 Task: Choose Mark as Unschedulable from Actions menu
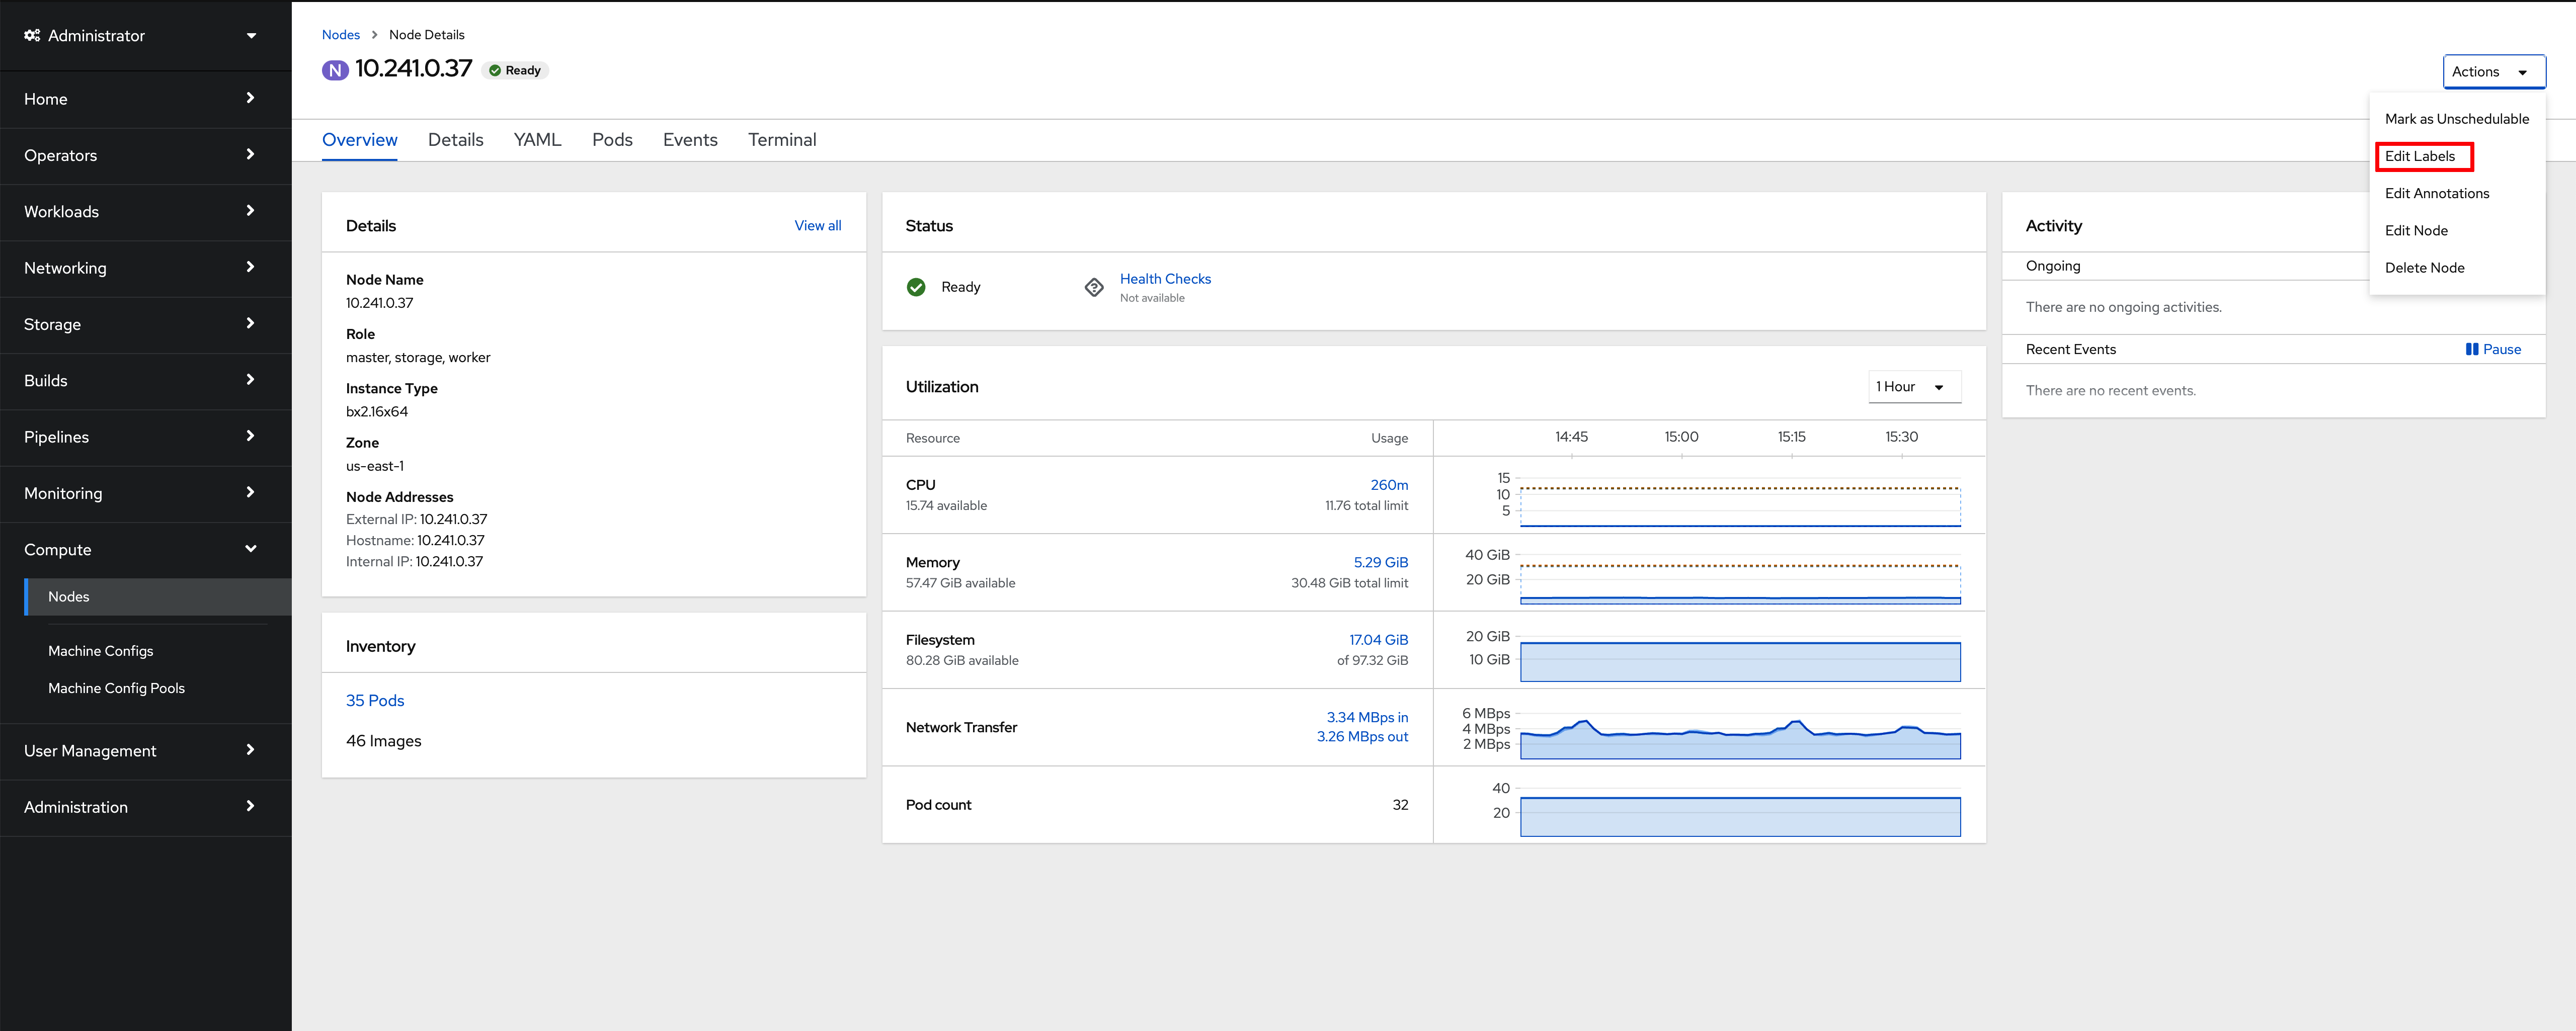point(2456,119)
